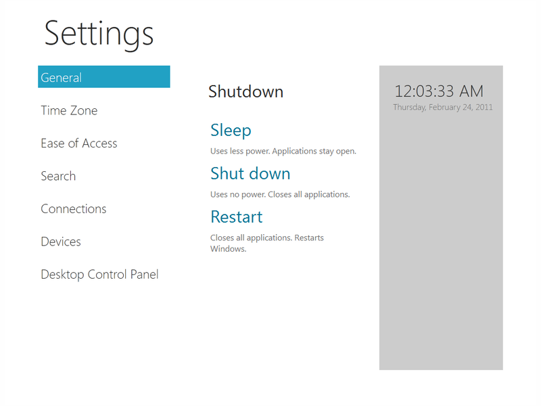Open the Devices settings
Screen dimensions: 541x406
click(x=60, y=241)
